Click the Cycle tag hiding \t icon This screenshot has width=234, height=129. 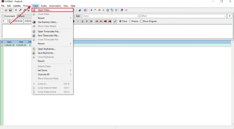pyautogui.click(x=126, y=10)
